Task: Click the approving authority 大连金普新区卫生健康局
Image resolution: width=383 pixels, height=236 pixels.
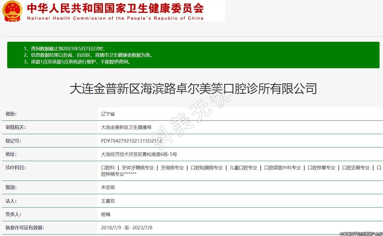Action: pos(126,127)
